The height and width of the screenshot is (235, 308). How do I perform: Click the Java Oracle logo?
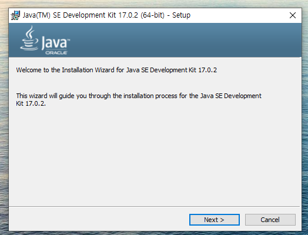tap(45, 41)
